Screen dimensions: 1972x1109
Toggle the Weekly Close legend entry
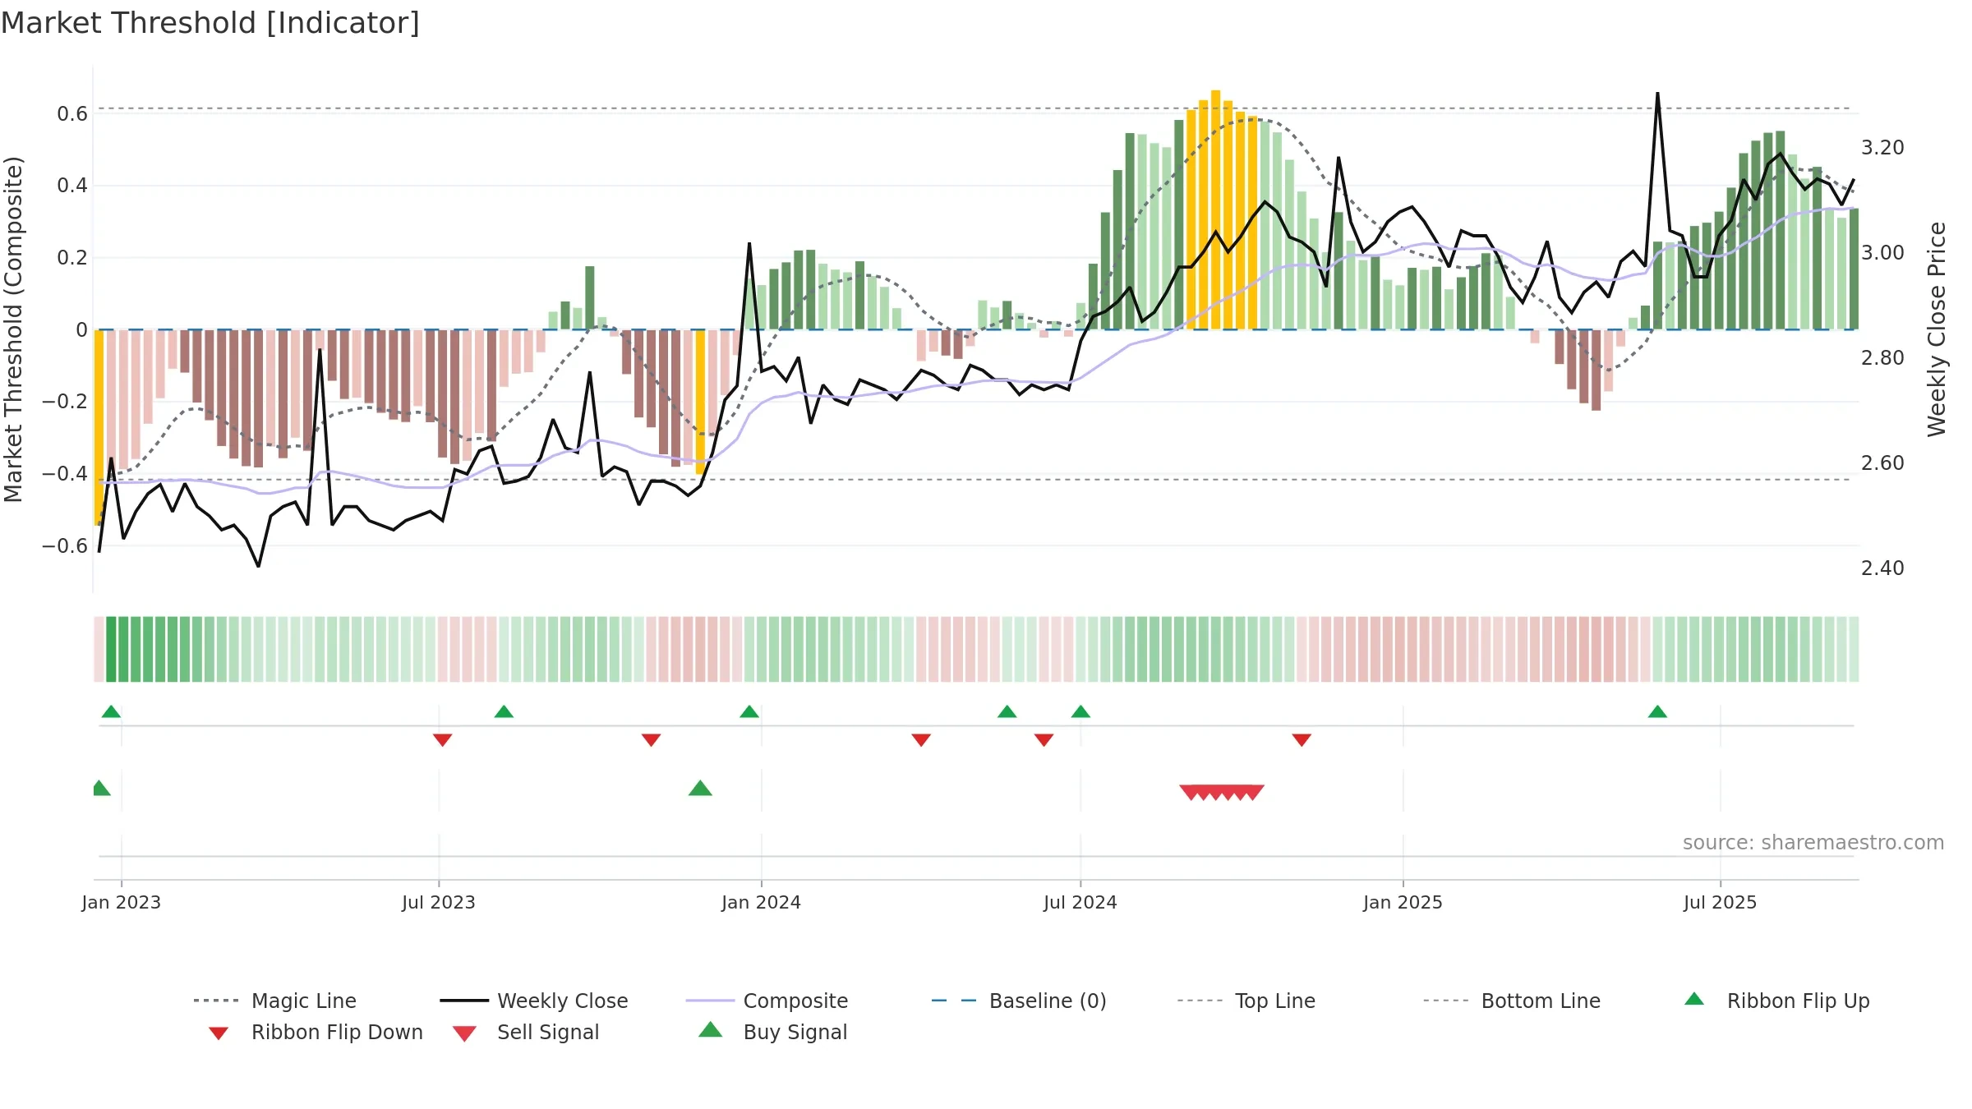tap(534, 1001)
